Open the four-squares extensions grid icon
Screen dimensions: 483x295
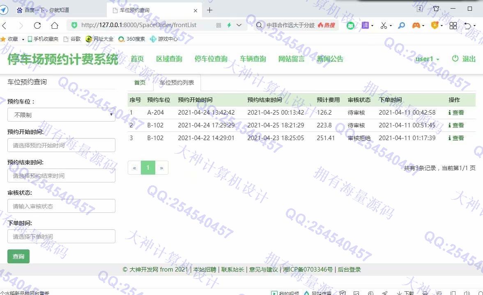click(453, 25)
